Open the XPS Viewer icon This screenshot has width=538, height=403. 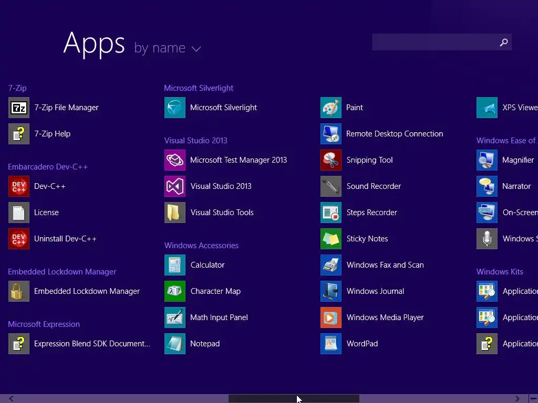point(487,108)
